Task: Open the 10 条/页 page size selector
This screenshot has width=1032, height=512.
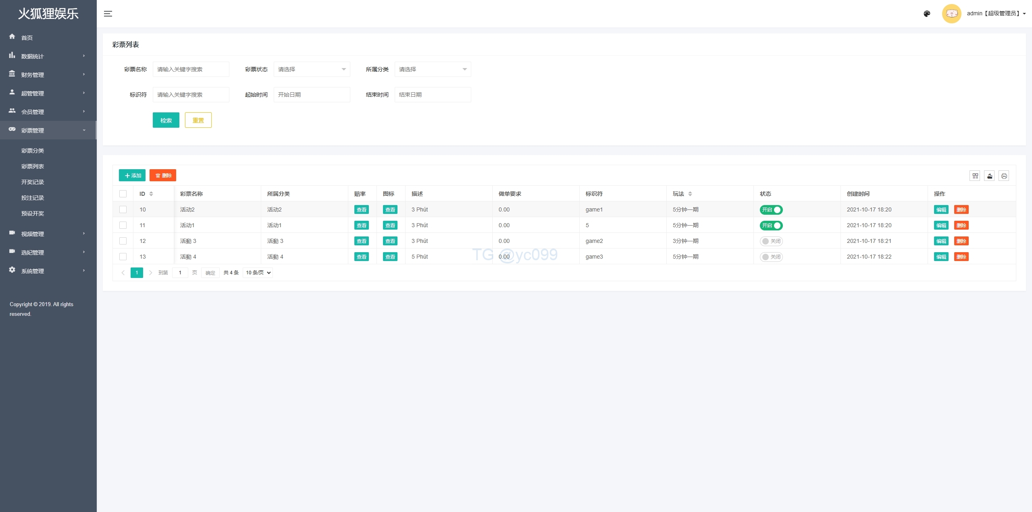Action: point(258,273)
